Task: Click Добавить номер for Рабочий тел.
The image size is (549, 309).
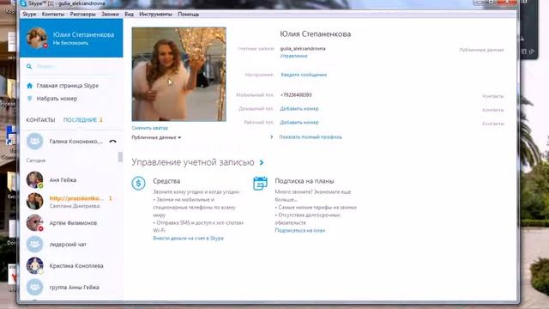Action: tap(299, 122)
